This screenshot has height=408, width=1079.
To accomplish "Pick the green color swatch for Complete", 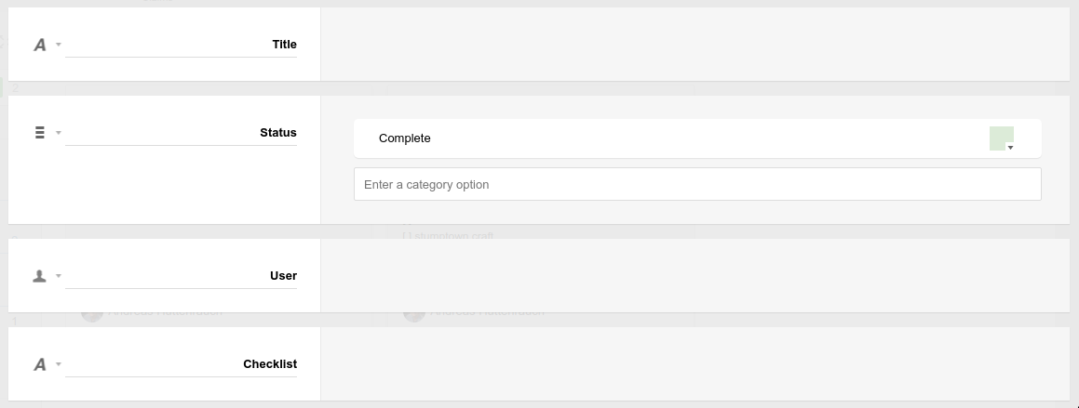I will pos(1001,137).
